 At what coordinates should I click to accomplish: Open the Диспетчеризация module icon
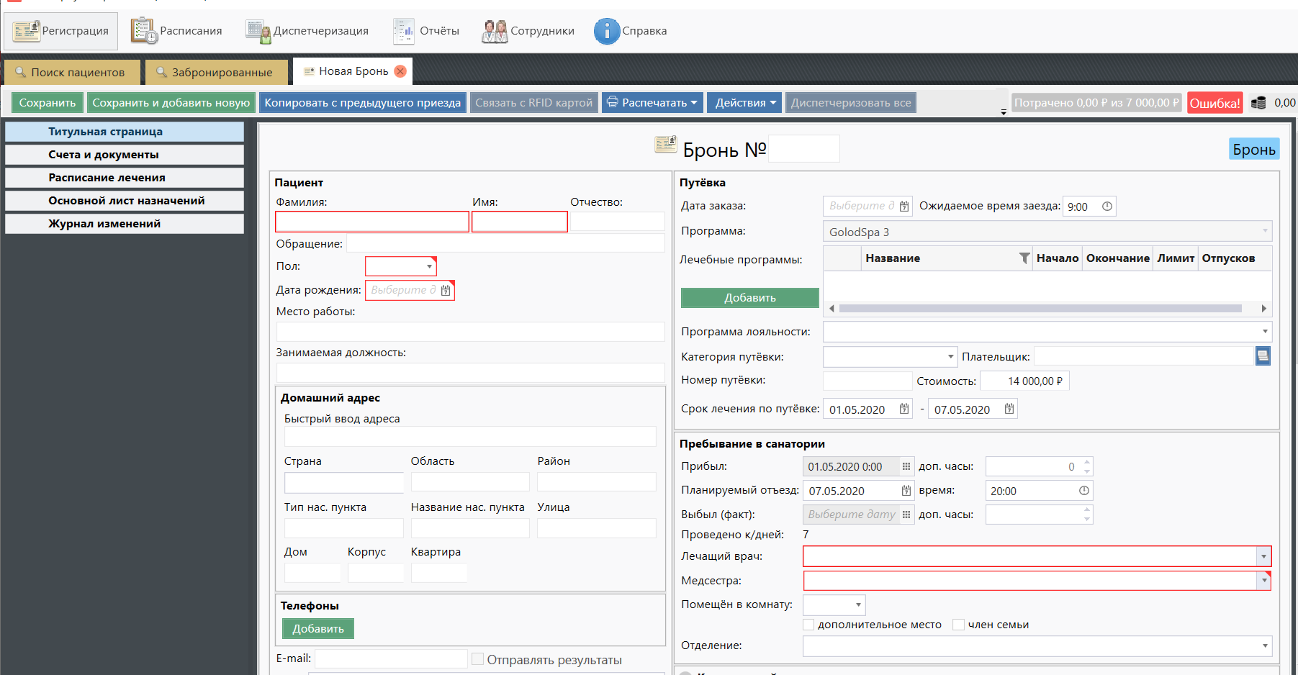point(258,31)
